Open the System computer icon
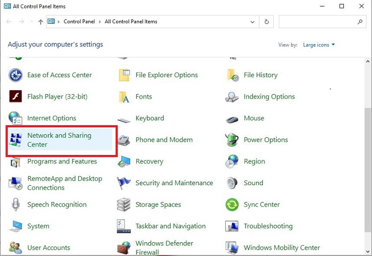Image resolution: width=372 pixels, height=256 pixels. (x=15, y=226)
